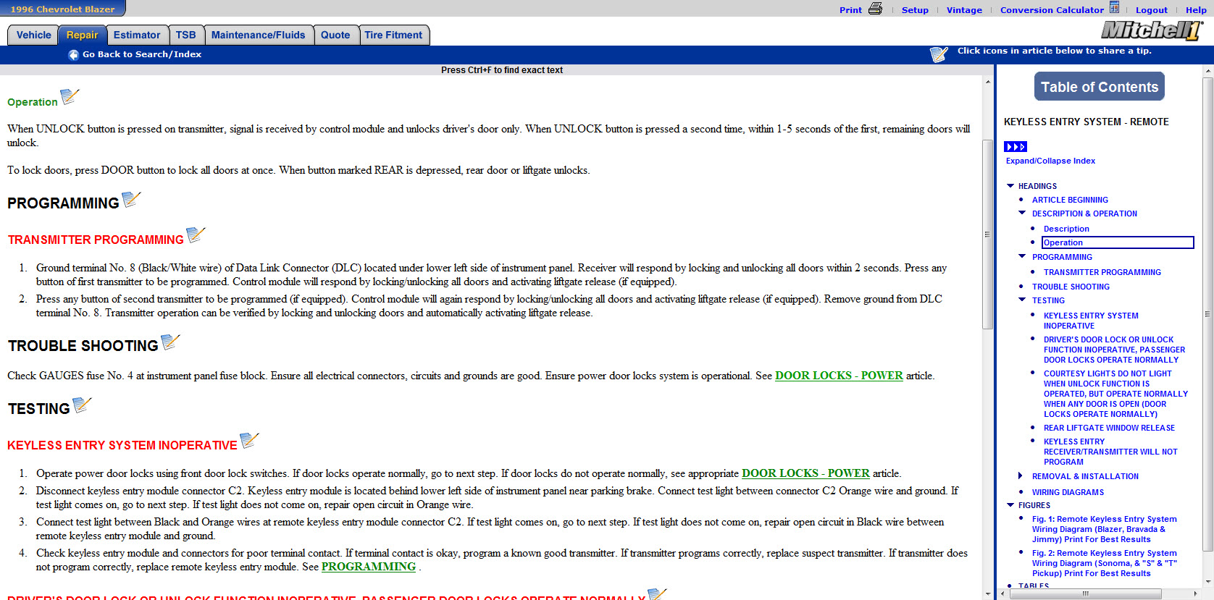This screenshot has width=1214, height=600.
Task: Open Fig. 1 Blazer, Bravada & Jimmy wiring diagram
Action: (1104, 529)
